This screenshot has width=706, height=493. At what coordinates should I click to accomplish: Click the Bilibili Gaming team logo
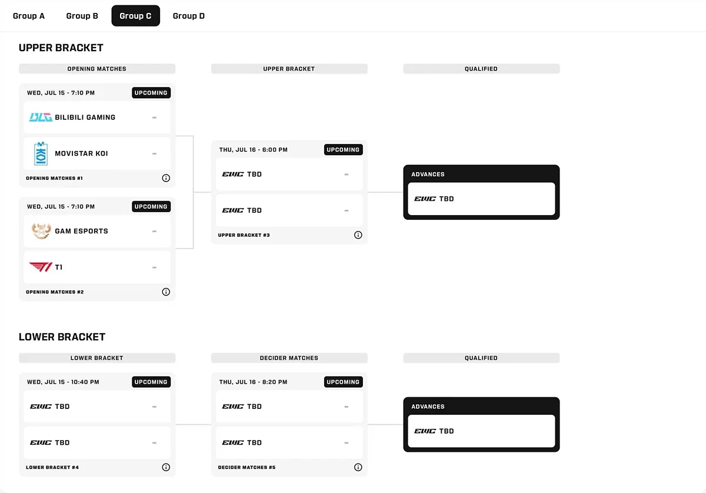click(41, 118)
